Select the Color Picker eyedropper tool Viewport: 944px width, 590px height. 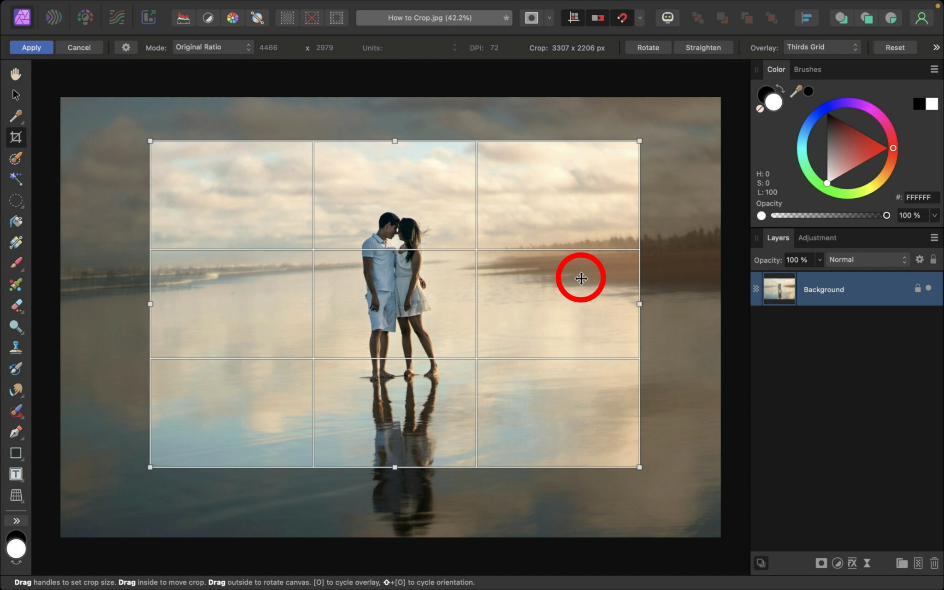click(x=16, y=116)
